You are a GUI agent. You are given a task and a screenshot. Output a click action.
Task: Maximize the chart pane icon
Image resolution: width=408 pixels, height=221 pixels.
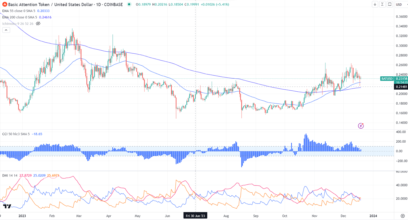point(390,4)
